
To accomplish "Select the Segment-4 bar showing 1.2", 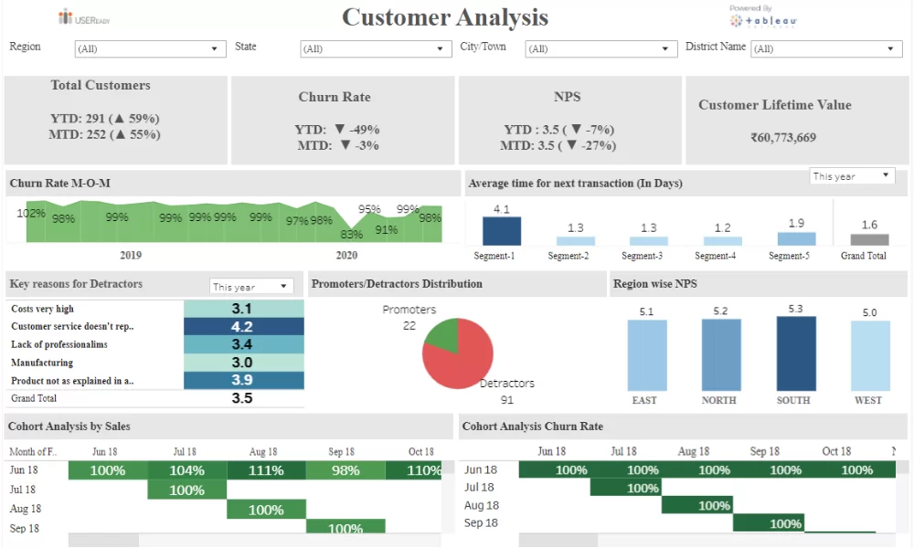I will 723,241.
